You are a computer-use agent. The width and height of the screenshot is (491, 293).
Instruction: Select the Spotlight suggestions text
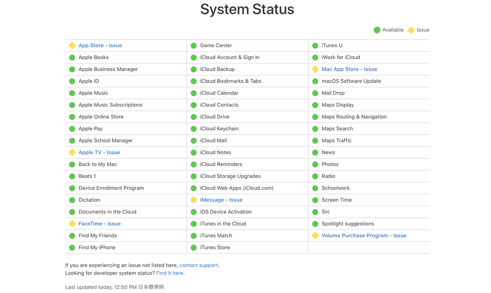(x=348, y=223)
